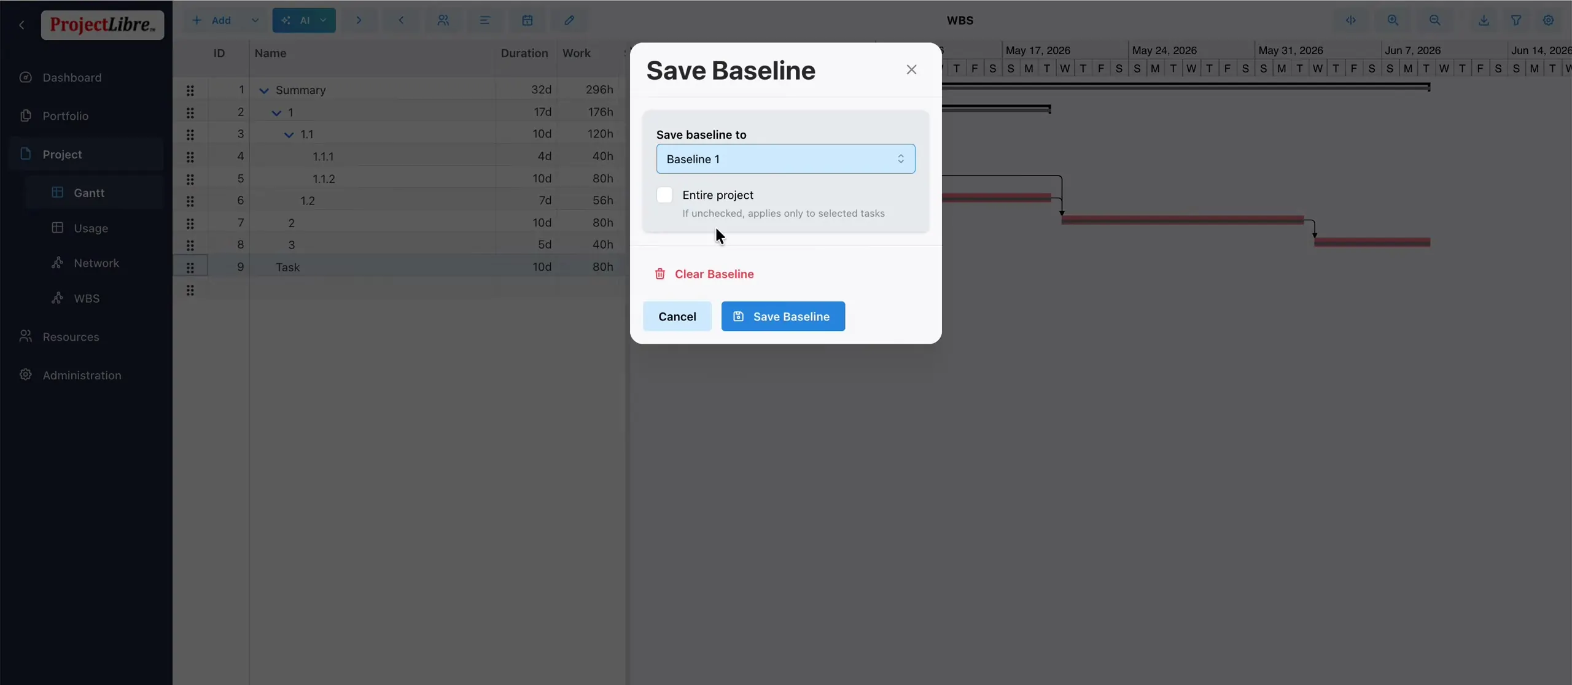
Task: Click the sidebar collapse arrow
Action: click(x=22, y=25)
